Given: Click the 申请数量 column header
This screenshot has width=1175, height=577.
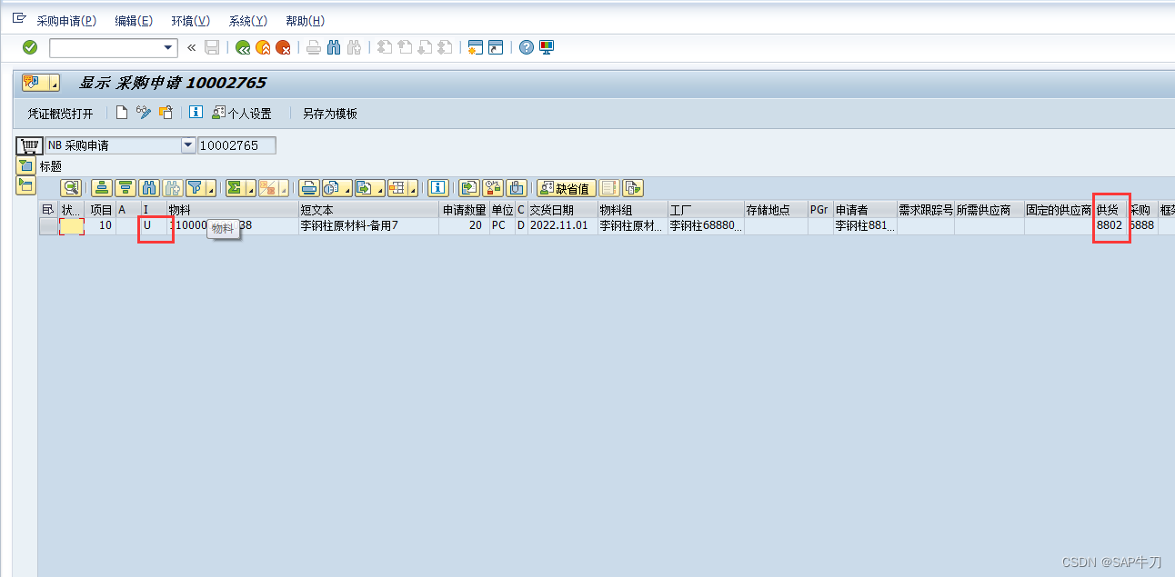Looking at the screenshot, I should pos(465,210).
